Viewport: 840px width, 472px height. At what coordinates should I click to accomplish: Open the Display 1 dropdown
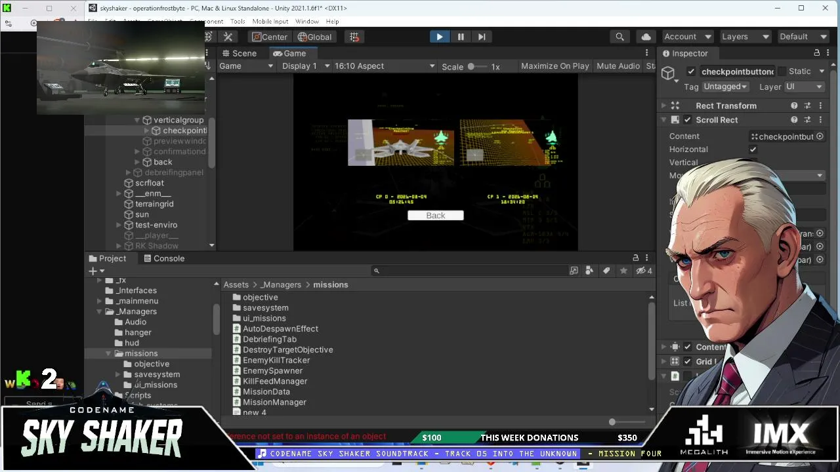tap(306, 66)
